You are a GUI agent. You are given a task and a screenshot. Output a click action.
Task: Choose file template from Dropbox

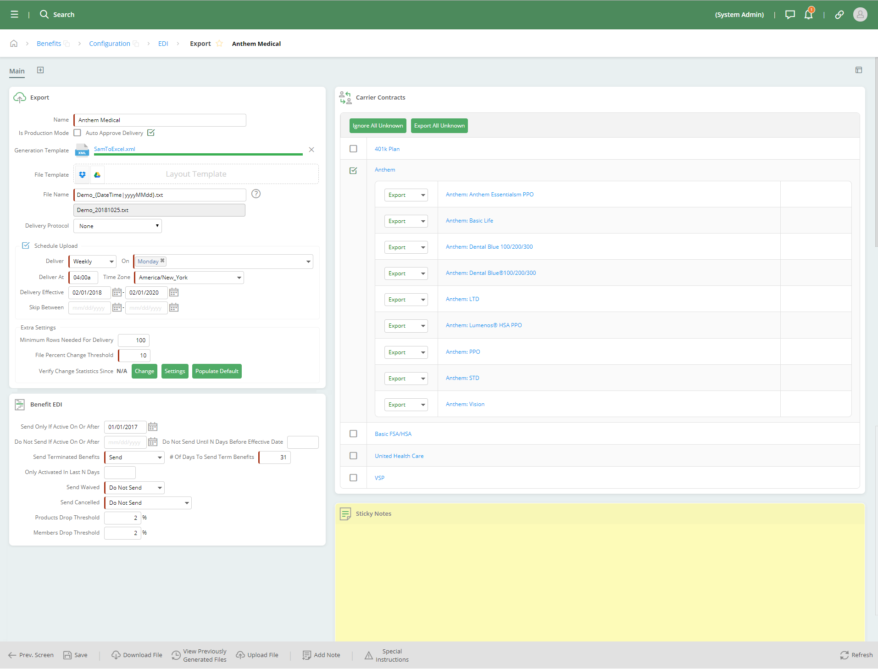click(x=83, y=174)
